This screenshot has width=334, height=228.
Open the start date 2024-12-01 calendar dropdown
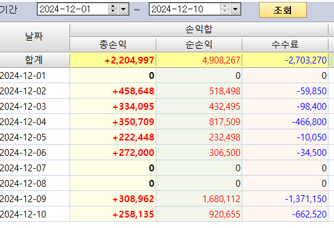pyautogui.click(x=124, y=9)
